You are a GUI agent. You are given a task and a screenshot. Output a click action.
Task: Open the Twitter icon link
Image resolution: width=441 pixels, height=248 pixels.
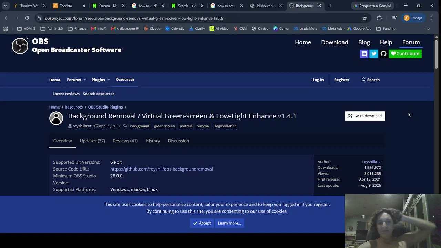pos(374,54)
